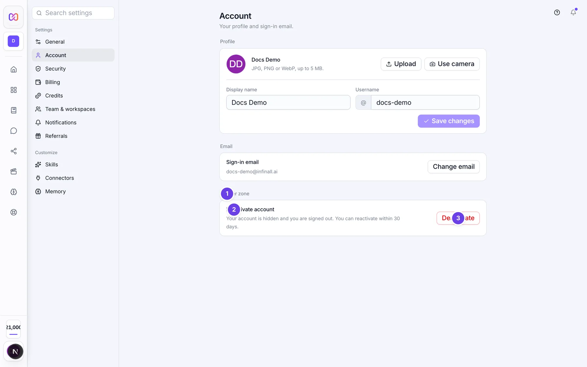Click the DD profile picture
This screenshot has height=367, width=587.
[236, 64]
